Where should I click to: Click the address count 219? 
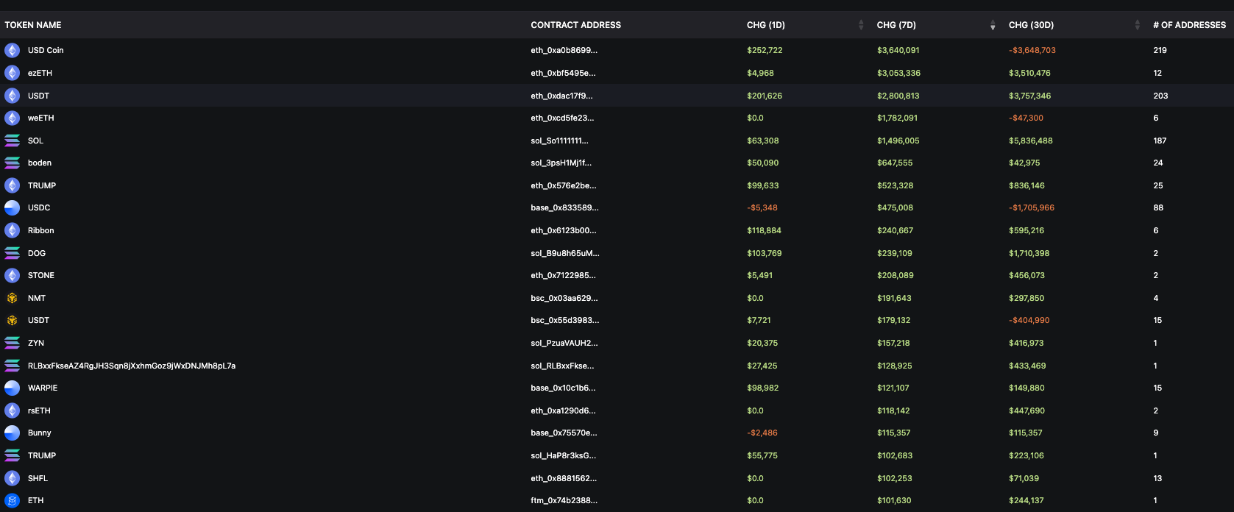point(1160,50)
